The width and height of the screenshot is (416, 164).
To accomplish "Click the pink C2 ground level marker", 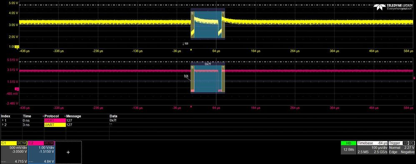I will [x=17, y=89].
